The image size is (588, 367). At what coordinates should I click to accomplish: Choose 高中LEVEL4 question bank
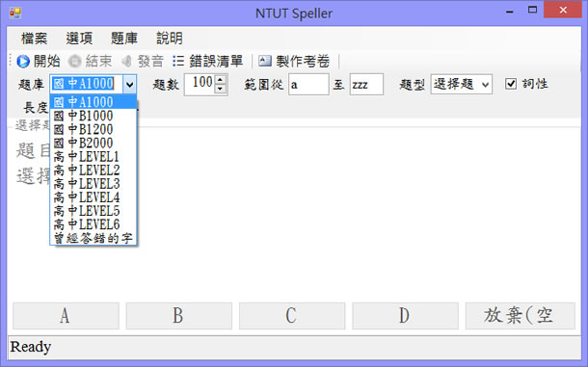[x=93, y=197]
